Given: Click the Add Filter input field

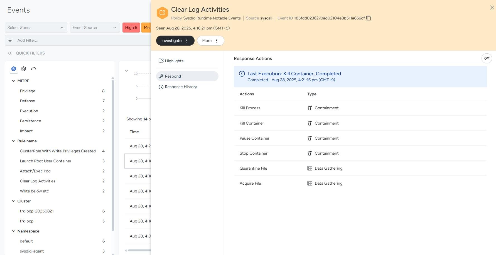Looking at the screenshot, I should (x=81, y=40).
